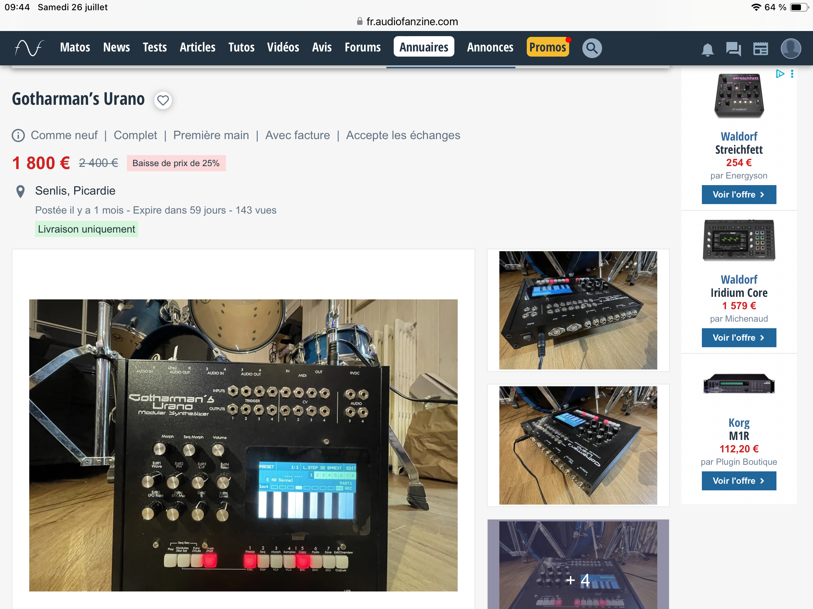
Task: Click the AdChoices triangle icon
Action: click(780, 74)
